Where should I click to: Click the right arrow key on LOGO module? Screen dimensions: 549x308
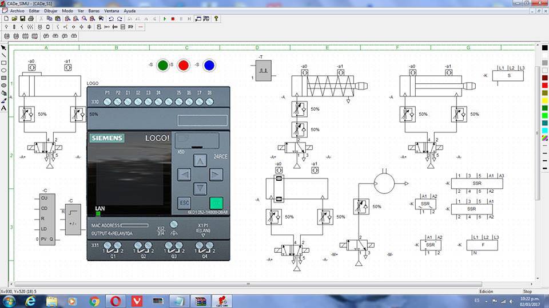(216, 175)
